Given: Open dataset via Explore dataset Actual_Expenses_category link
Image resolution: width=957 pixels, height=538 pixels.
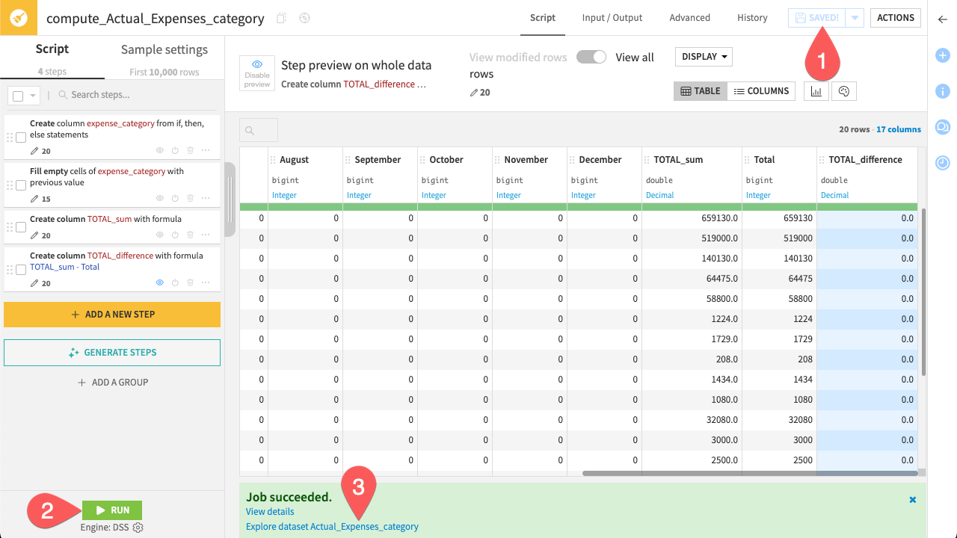Looking at the screenshot, I should (x=333, y=526).
